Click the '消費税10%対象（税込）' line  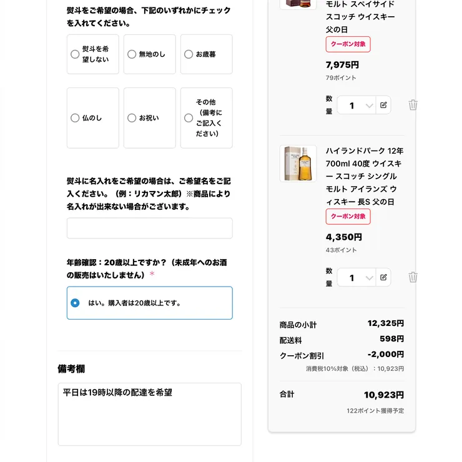(x=355, y=368)
